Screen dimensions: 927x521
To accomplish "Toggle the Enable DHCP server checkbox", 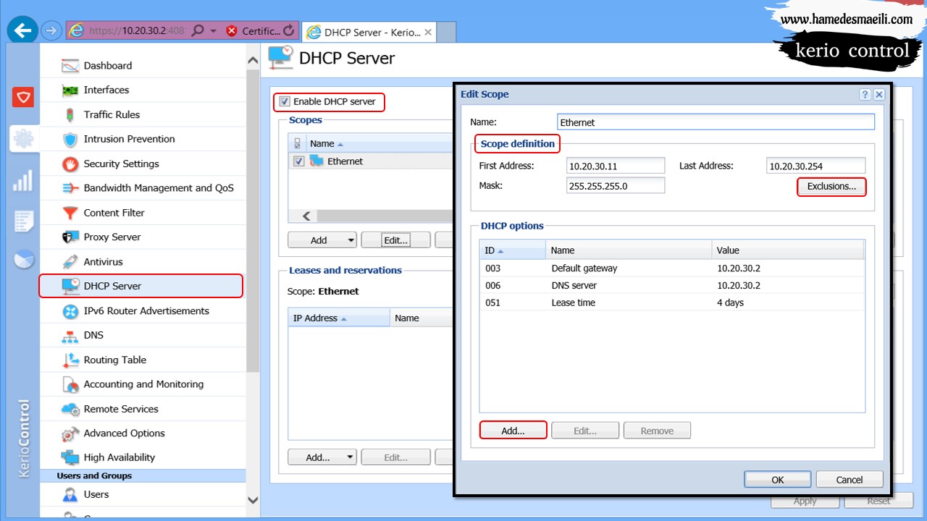I will (285, 102).
